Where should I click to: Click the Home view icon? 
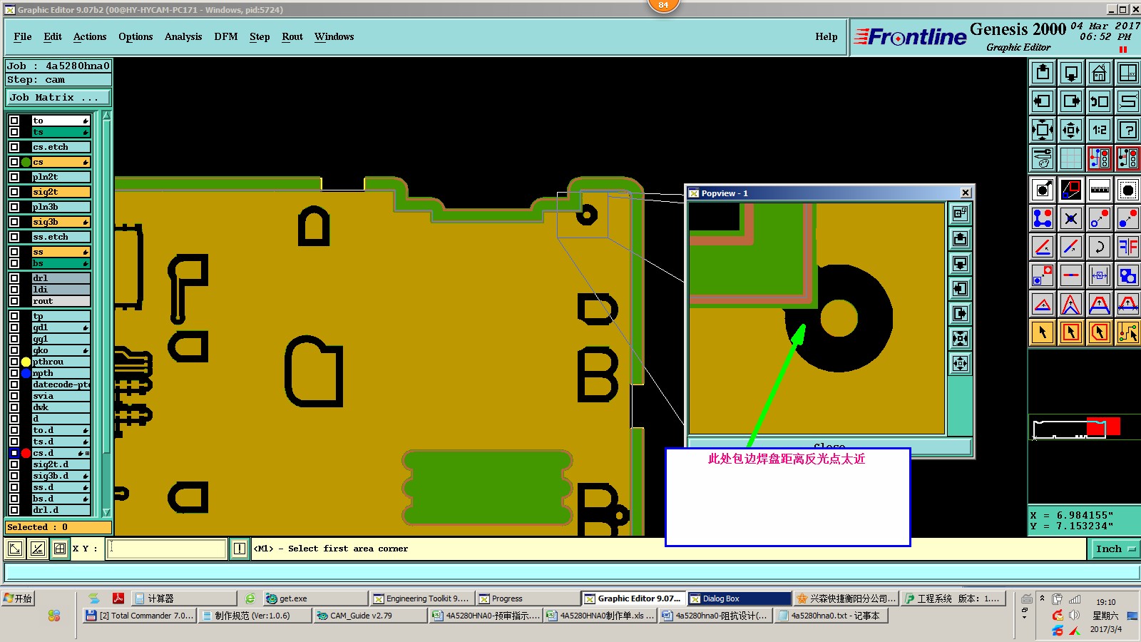point(1099,73)
